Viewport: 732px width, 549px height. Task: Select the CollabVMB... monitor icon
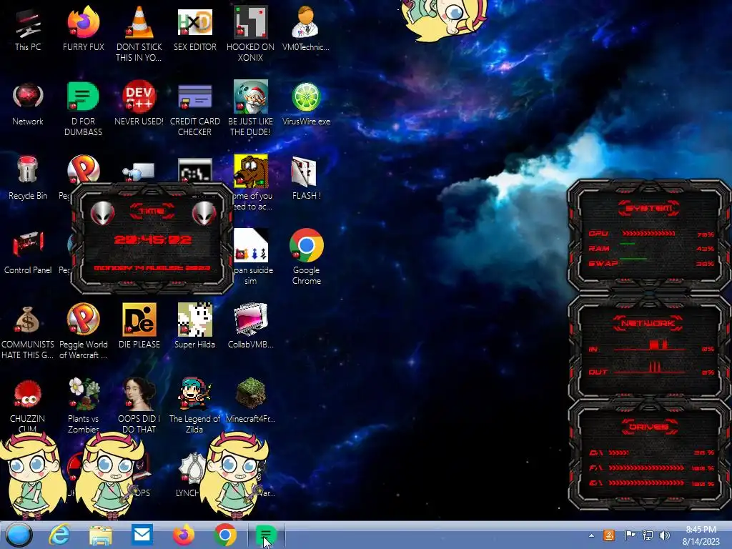tap(250, 320)
